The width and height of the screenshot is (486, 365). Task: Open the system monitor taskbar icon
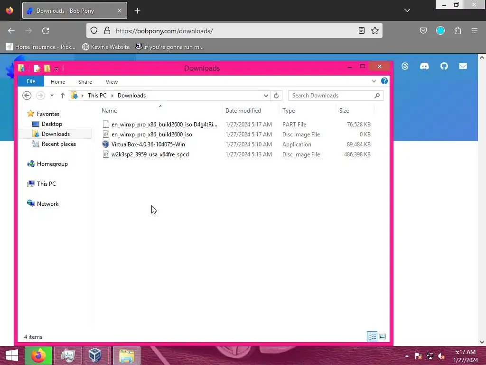[x=67, y=355]
